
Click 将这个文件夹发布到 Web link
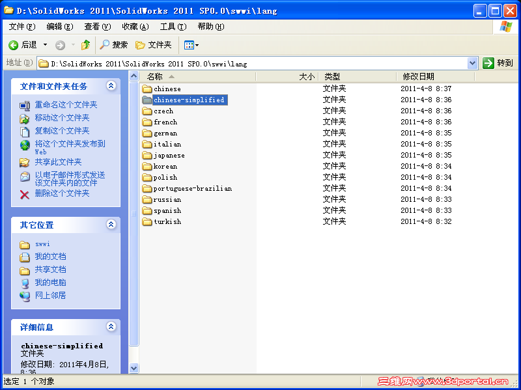point(70,147)
